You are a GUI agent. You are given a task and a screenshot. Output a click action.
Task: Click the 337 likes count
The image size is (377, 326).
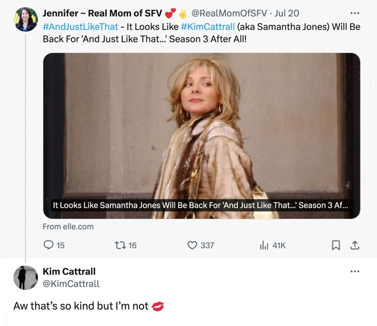[x=208, y=245]
